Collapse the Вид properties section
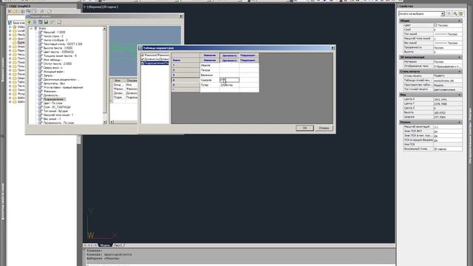Screen dimensions: 473x266 [x=460, y=95]
